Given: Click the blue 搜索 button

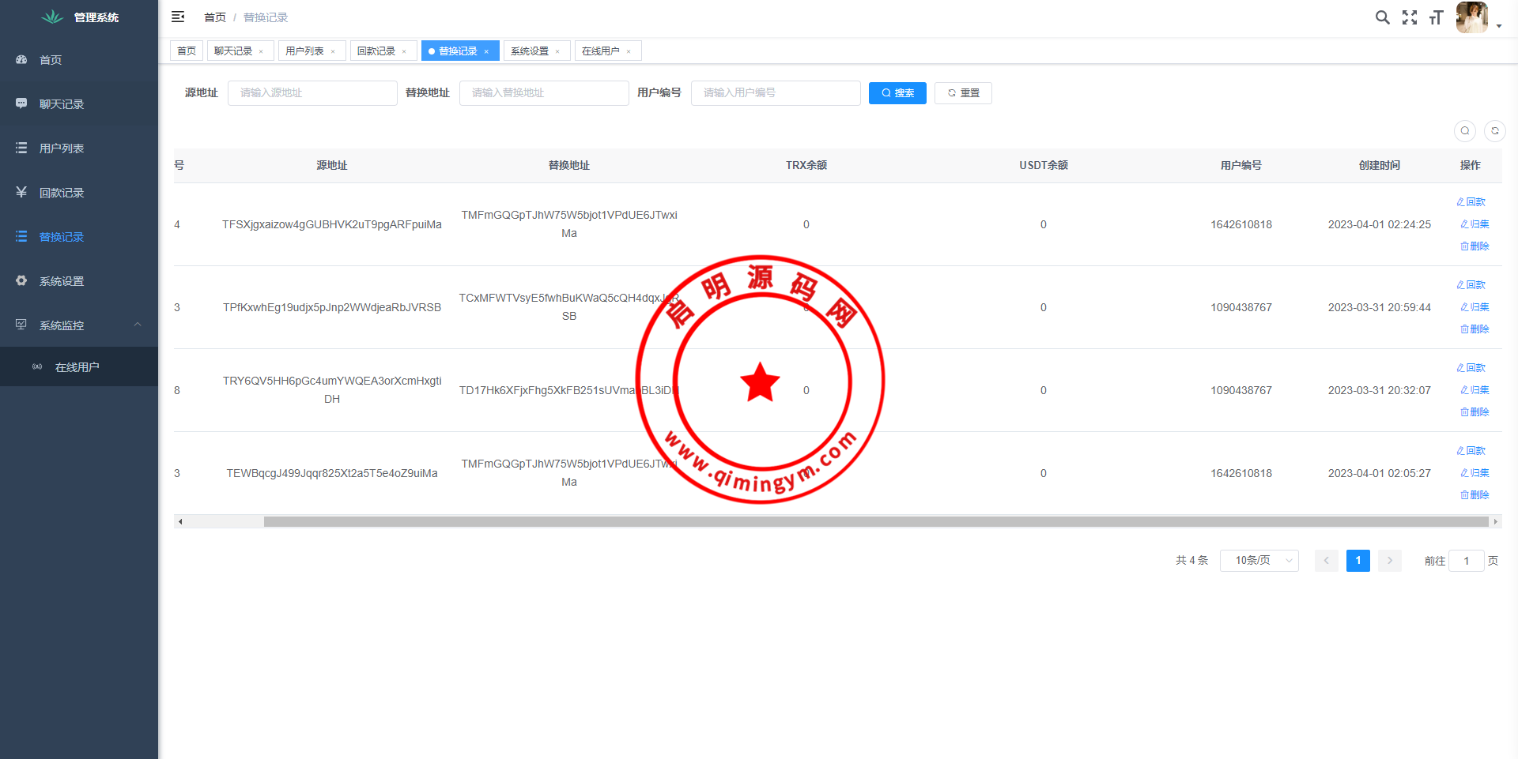Looking at the screenshot, I should (897, 93).
